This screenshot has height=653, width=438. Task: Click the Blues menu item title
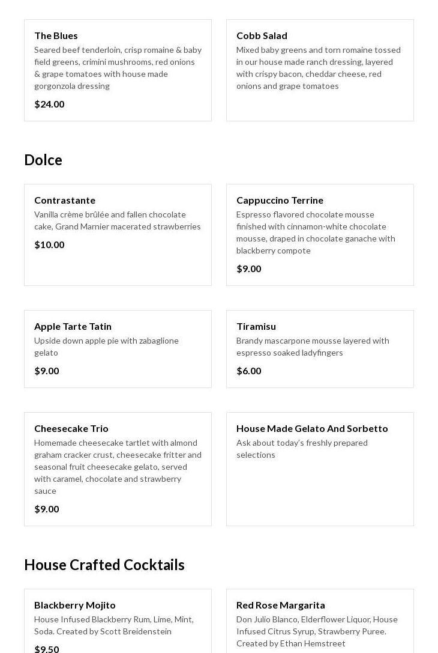[56, 35]
